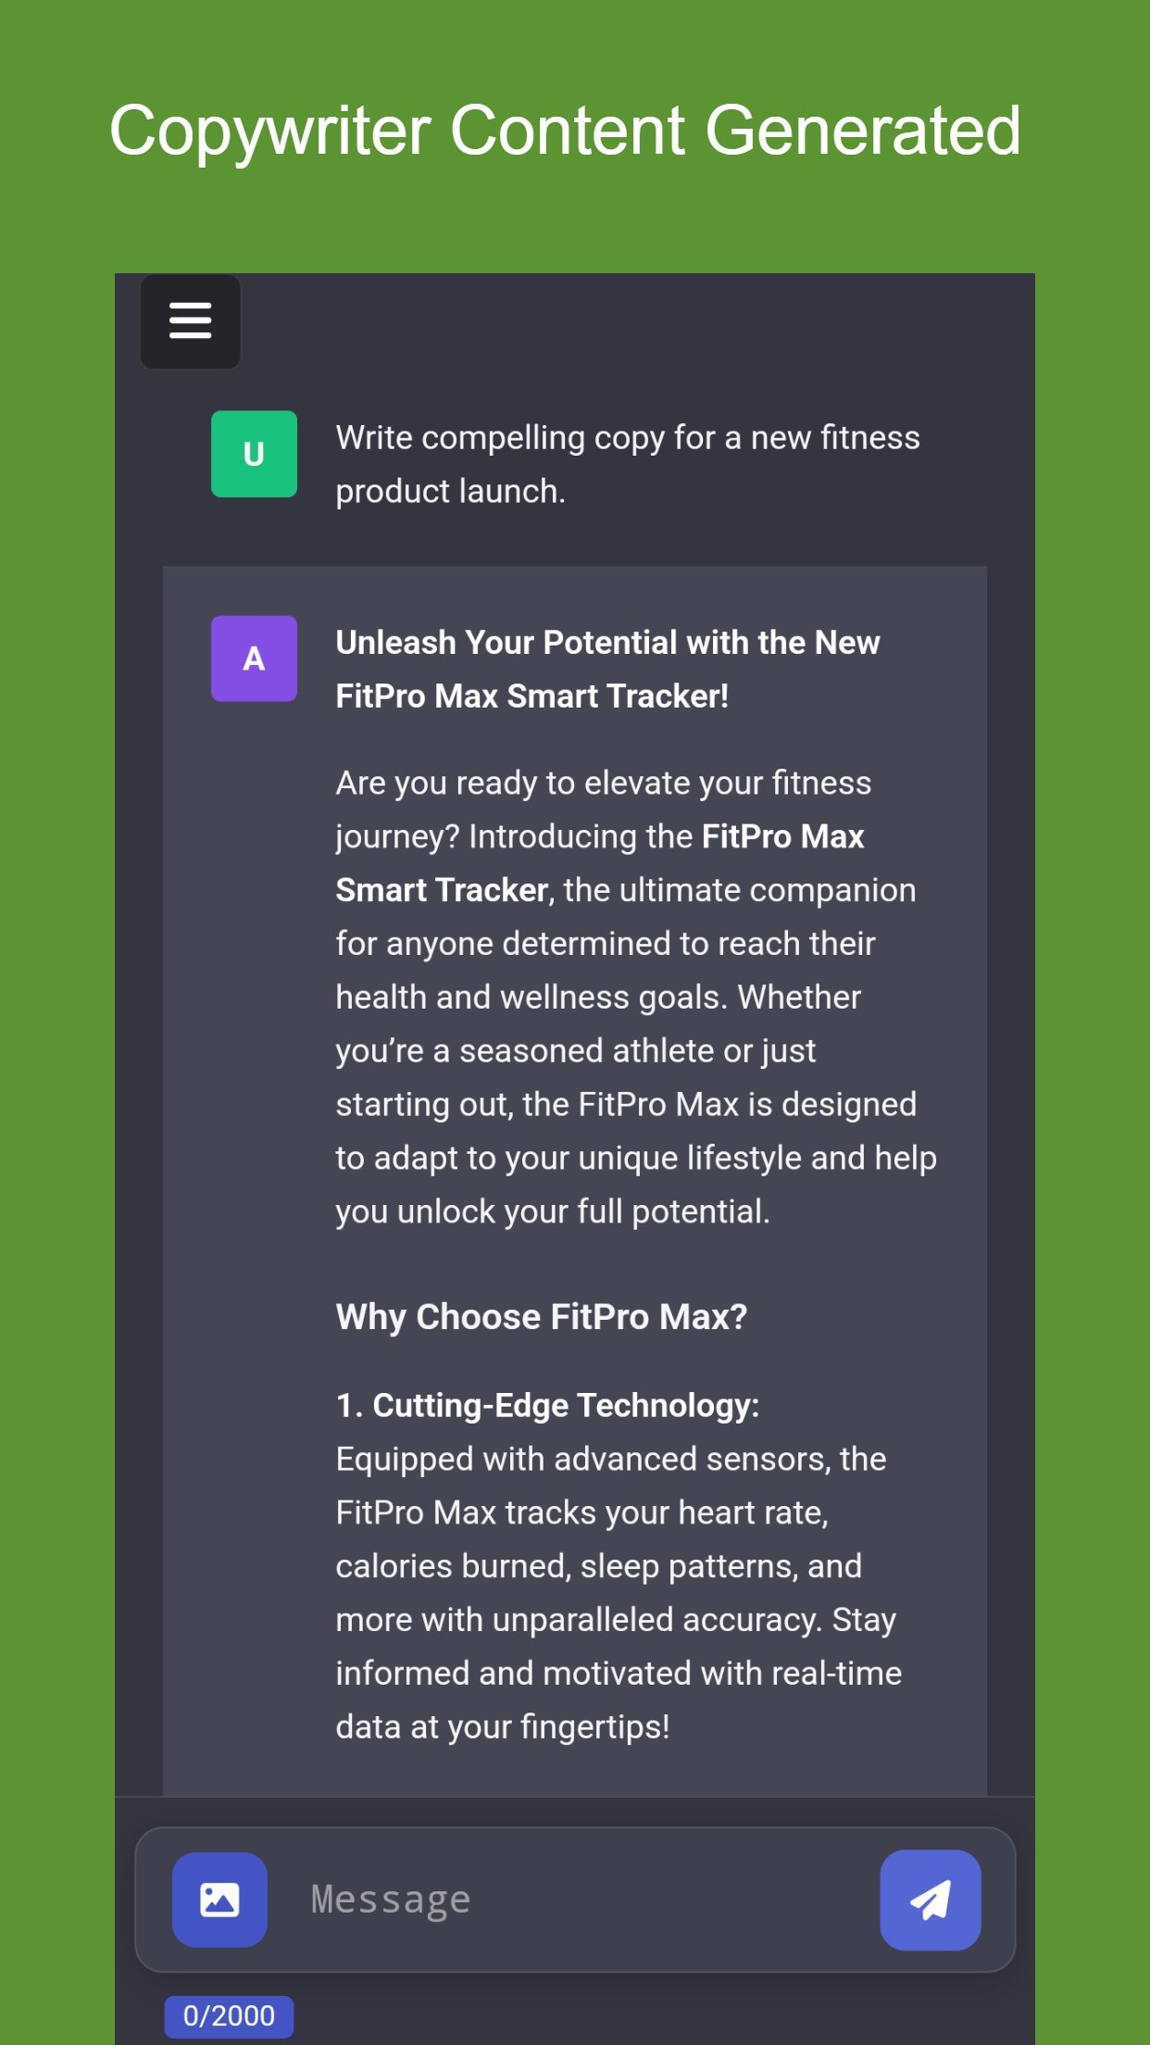
Task: Click 'data at your fingertips!' text line
Action: (x=502, y=1726)
